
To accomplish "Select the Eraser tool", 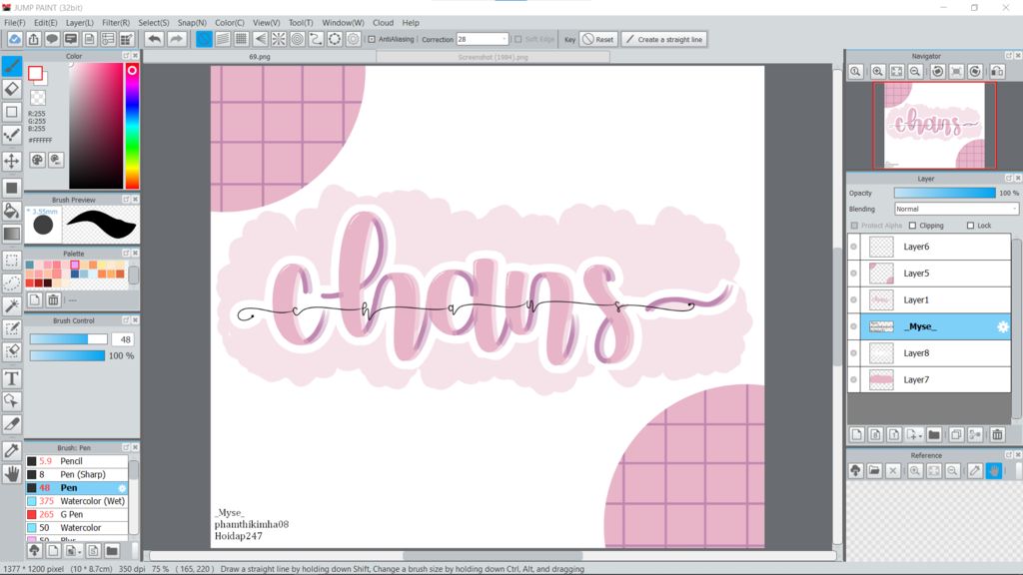I will point(12,89).
